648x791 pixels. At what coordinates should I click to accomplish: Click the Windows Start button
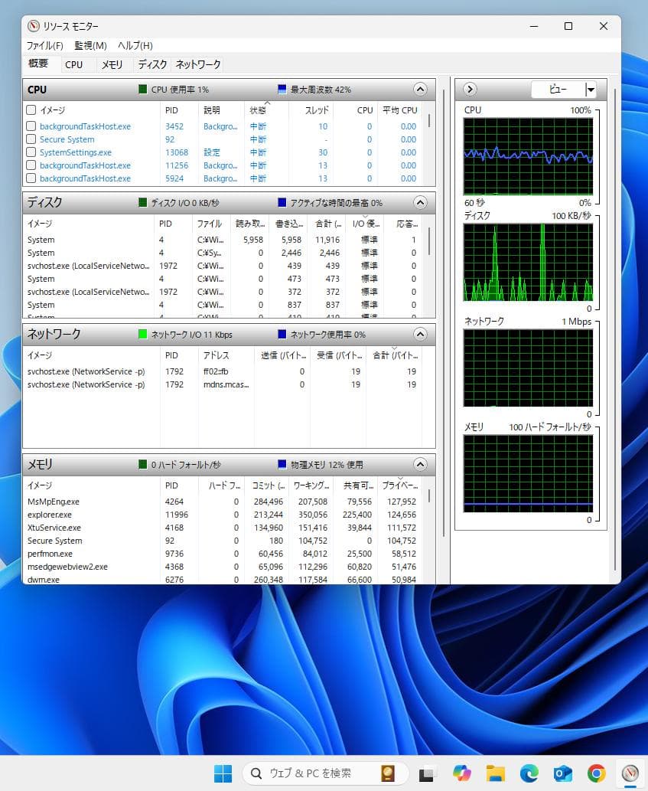point(222,775)
